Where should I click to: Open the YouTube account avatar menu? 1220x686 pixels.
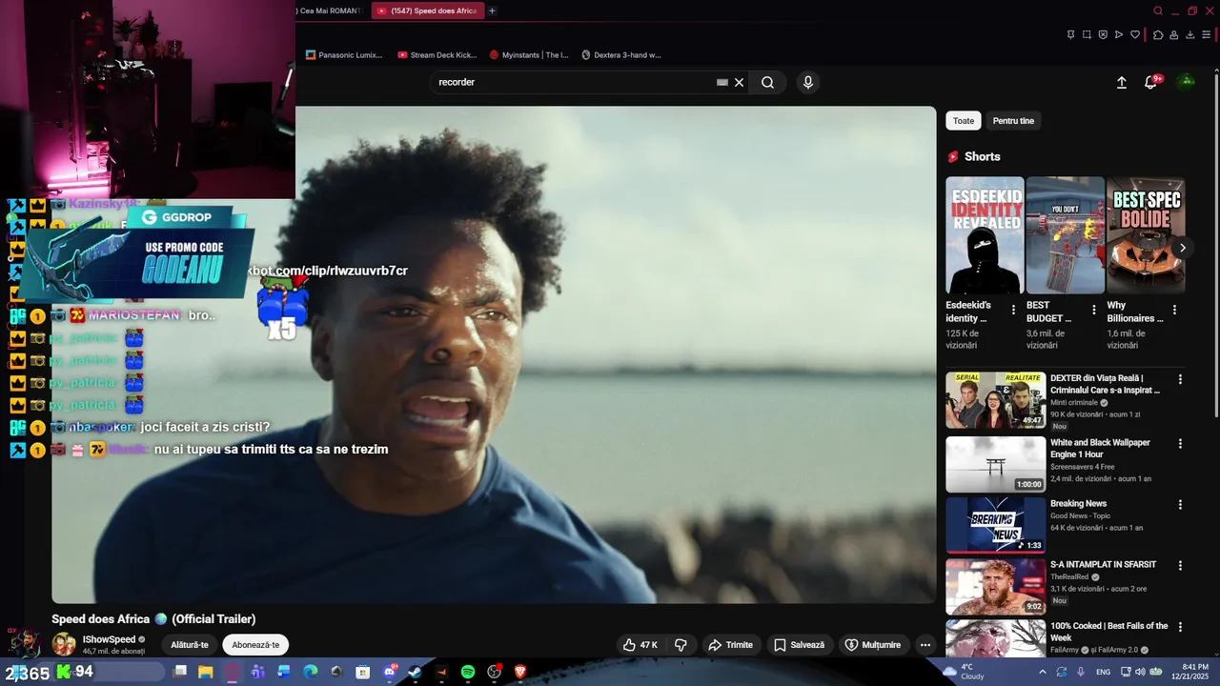1187,82
